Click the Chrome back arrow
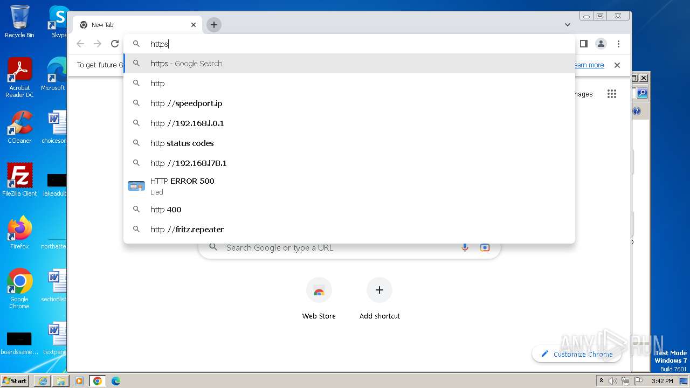The width and height of the screenshot is (690, 388). click(80, 44)
